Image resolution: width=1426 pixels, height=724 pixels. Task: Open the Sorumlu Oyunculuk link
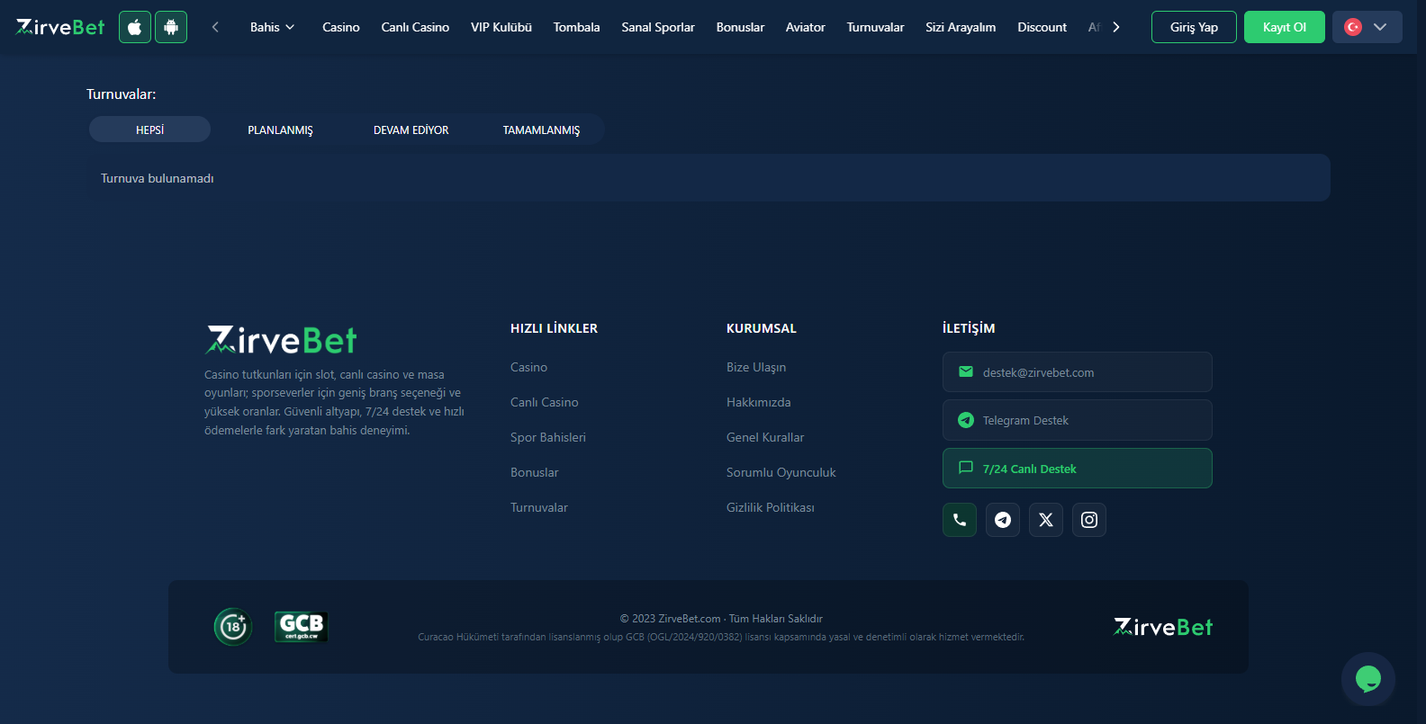781,472
